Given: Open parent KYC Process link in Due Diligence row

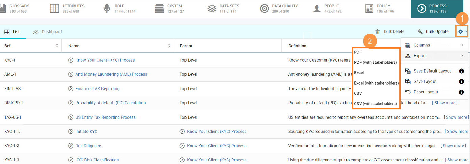Looking at the screenshot, I should (x=217, y=146).
